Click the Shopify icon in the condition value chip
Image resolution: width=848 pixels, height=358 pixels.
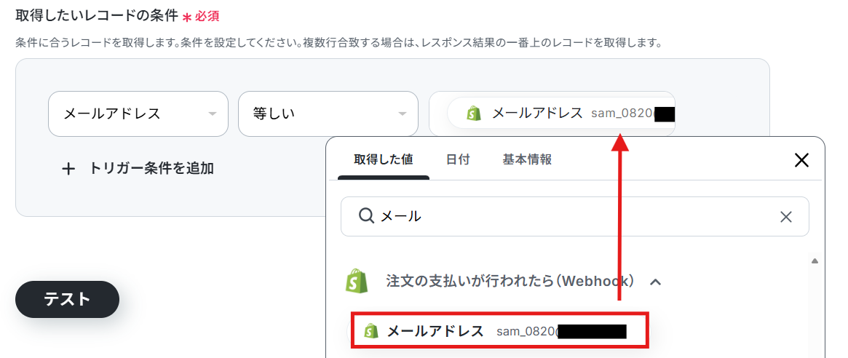point(474,114)
